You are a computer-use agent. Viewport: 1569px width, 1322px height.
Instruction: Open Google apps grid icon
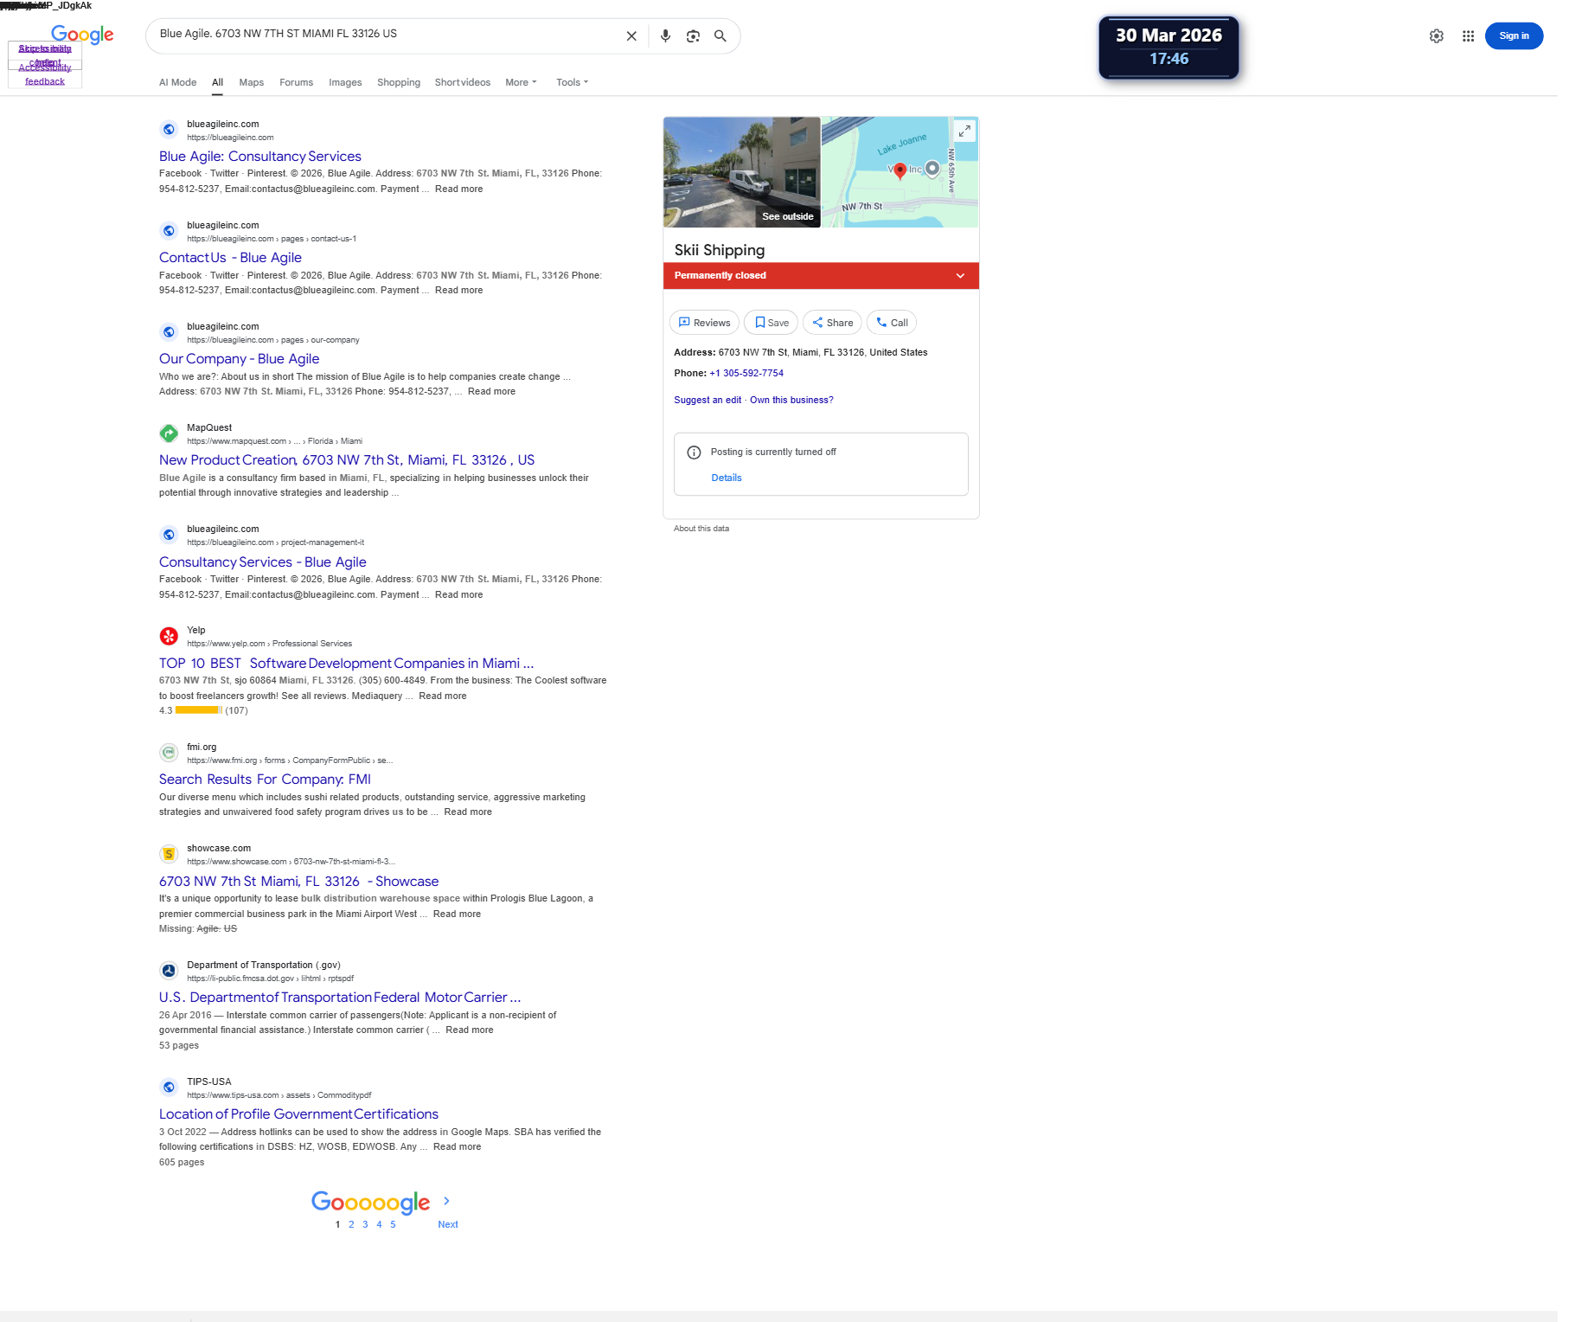(1468, 36)
